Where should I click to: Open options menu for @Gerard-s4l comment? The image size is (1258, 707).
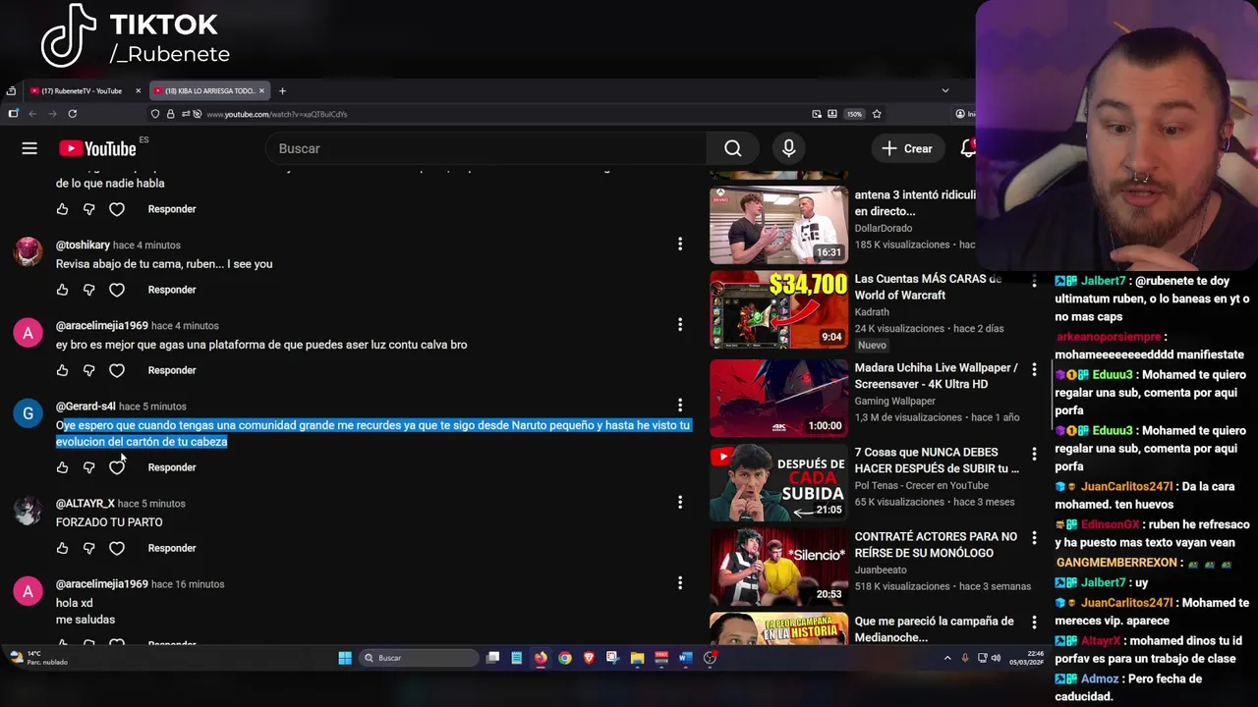[x=679, y=405]
